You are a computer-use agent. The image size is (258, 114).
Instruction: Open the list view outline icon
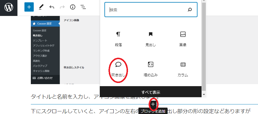click(83, 7)
